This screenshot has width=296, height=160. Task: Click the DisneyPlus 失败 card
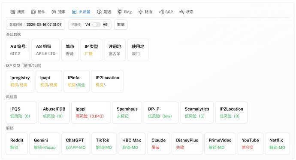[187, 144]
